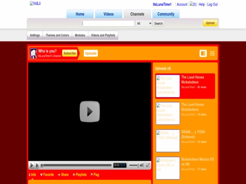Click the Uploads (4) heading
The height and width of the screenshot is (184, 246).
point(163,68)
